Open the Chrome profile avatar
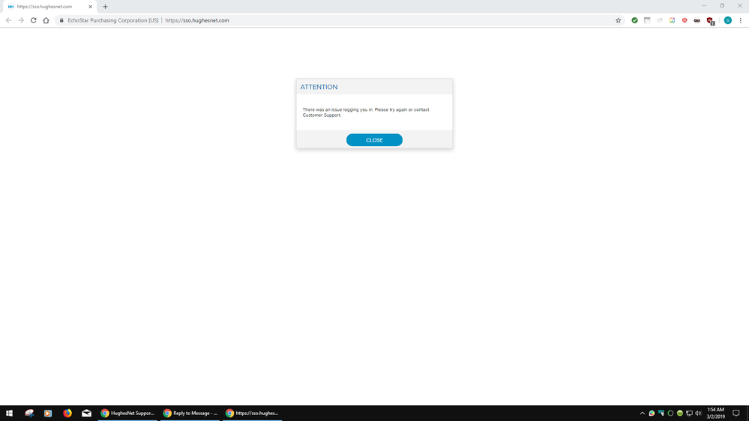Viewport: 749px width, 421px height. tap(727, 20)
